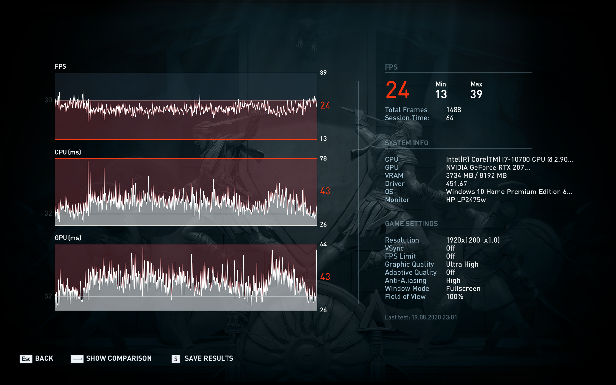Open SHOW COMPARISON view
Screen dimensions: 616x385
[119, 358]
